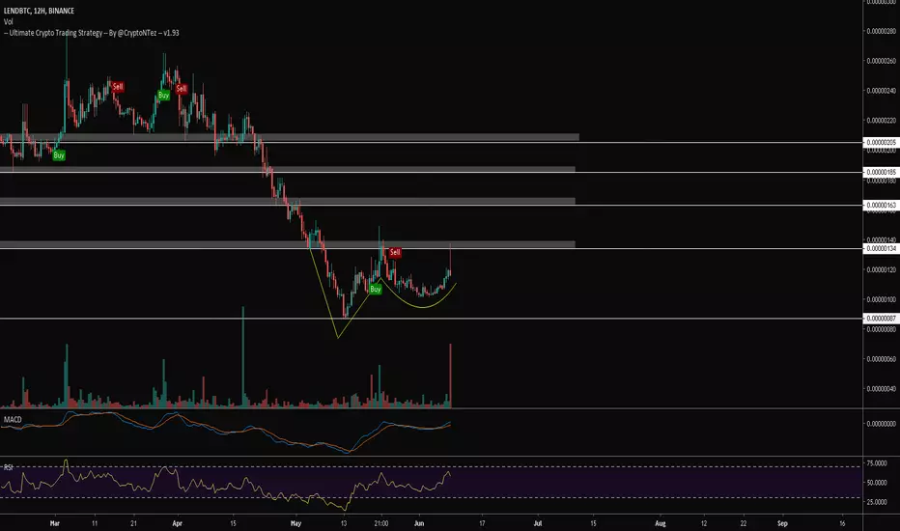Select the 0.00000087 price level label
This screenshot has height=531, width=900.
[x=881, y=318]
